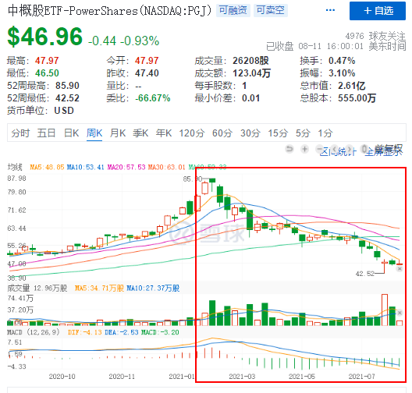Image resolution: width=412 pixels, height=393 pixels.
Task: Click the 总股本 555.00万 value
Action: click(357, 98)
